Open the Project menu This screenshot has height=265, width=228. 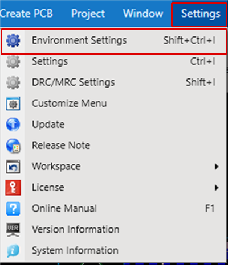coord(88,14)
